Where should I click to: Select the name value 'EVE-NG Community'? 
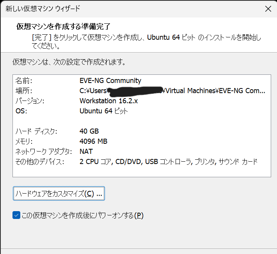pos(110,81)
